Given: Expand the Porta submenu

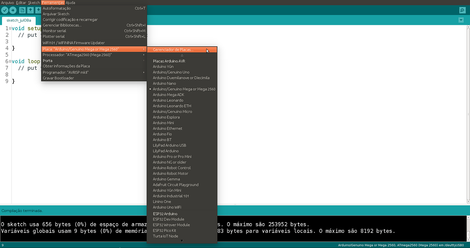Looking at the screenshot, I should [x=47, y=60].
